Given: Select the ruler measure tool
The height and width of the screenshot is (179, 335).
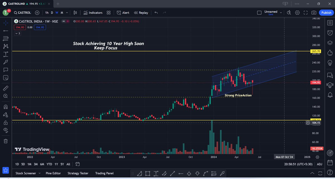Looking at the screenshot, I should [6, 88].
